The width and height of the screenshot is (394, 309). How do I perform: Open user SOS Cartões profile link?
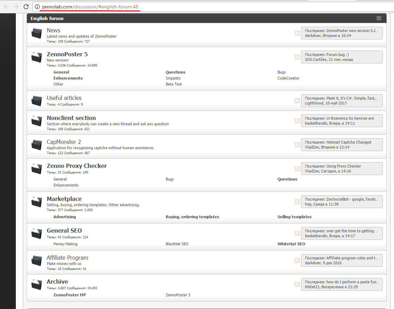(316, 59)
